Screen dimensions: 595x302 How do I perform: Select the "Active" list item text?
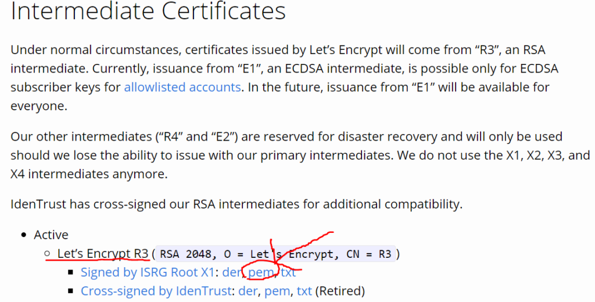click(x=51, y=235)
